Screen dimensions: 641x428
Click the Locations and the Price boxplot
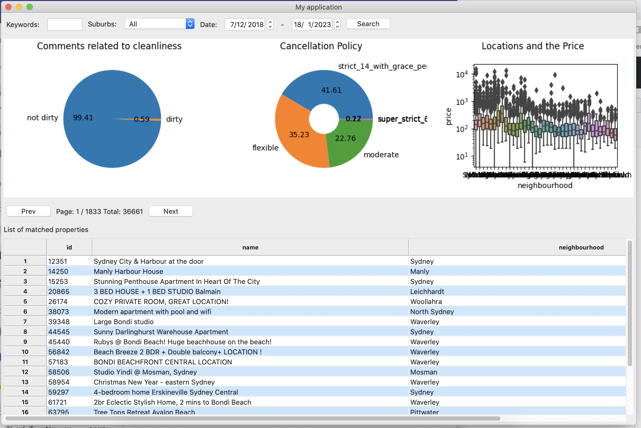tap(545, 116)
